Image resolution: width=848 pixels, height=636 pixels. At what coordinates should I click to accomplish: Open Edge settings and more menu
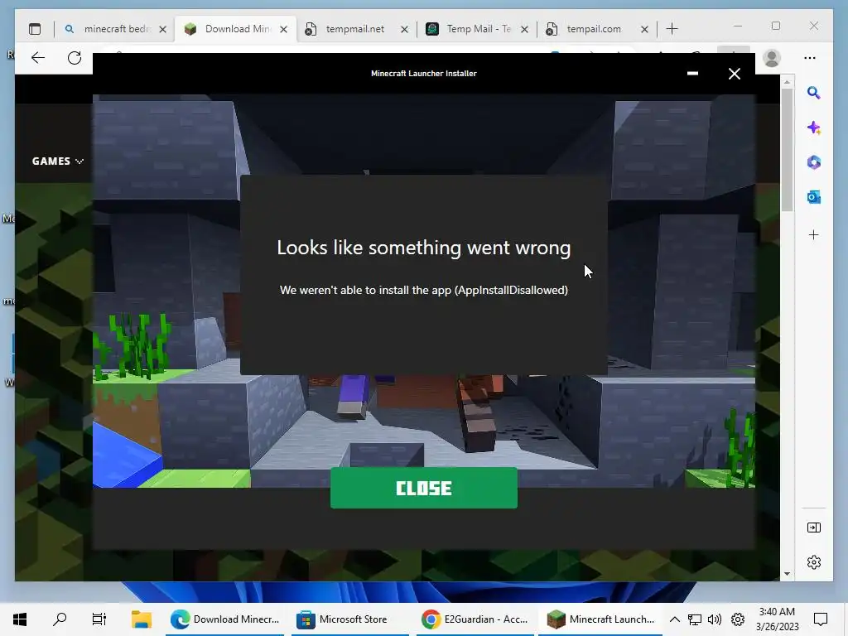[x=810, y=58]
